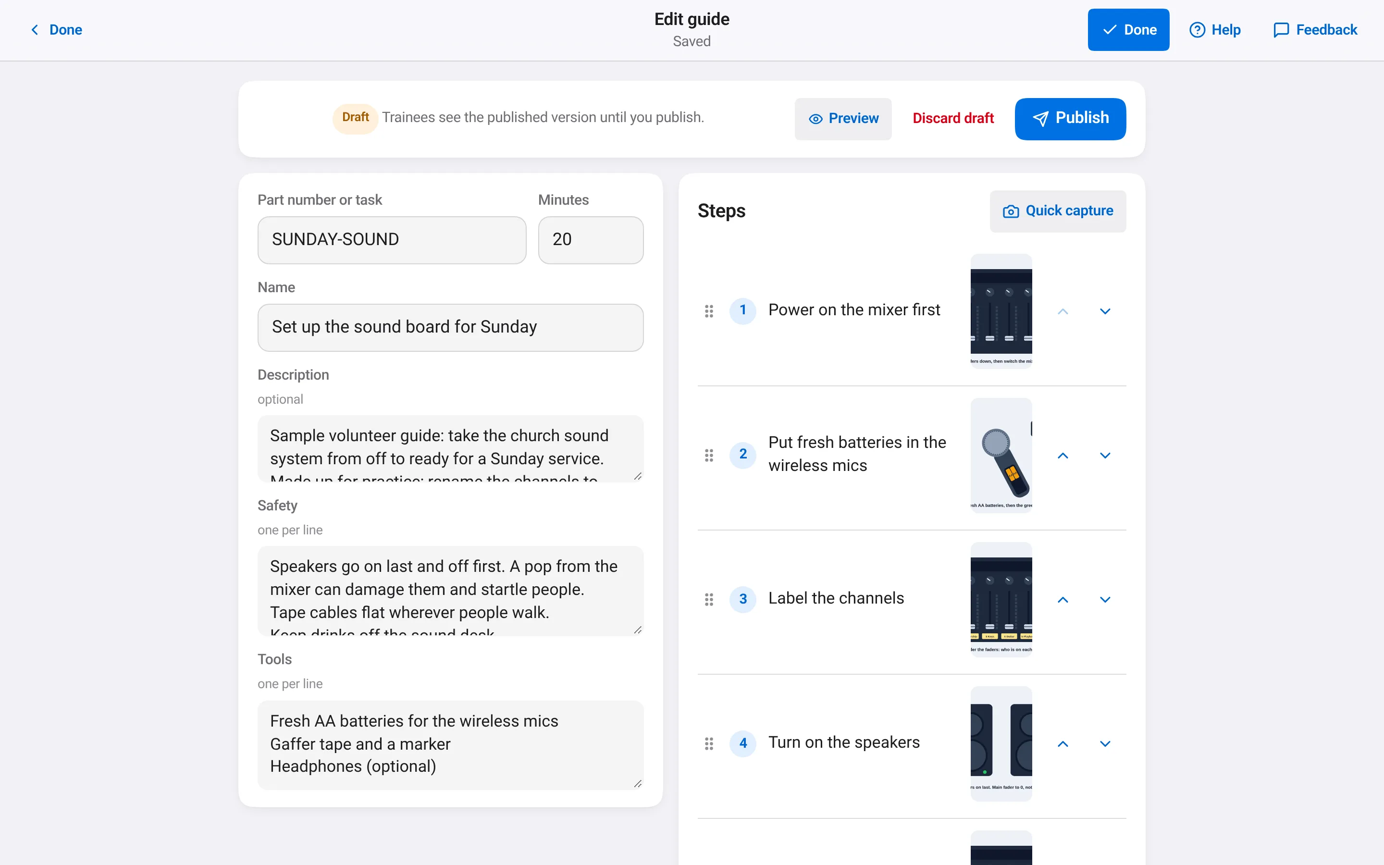
Task: Open Quick capture camera
Action: (1057, 211)
